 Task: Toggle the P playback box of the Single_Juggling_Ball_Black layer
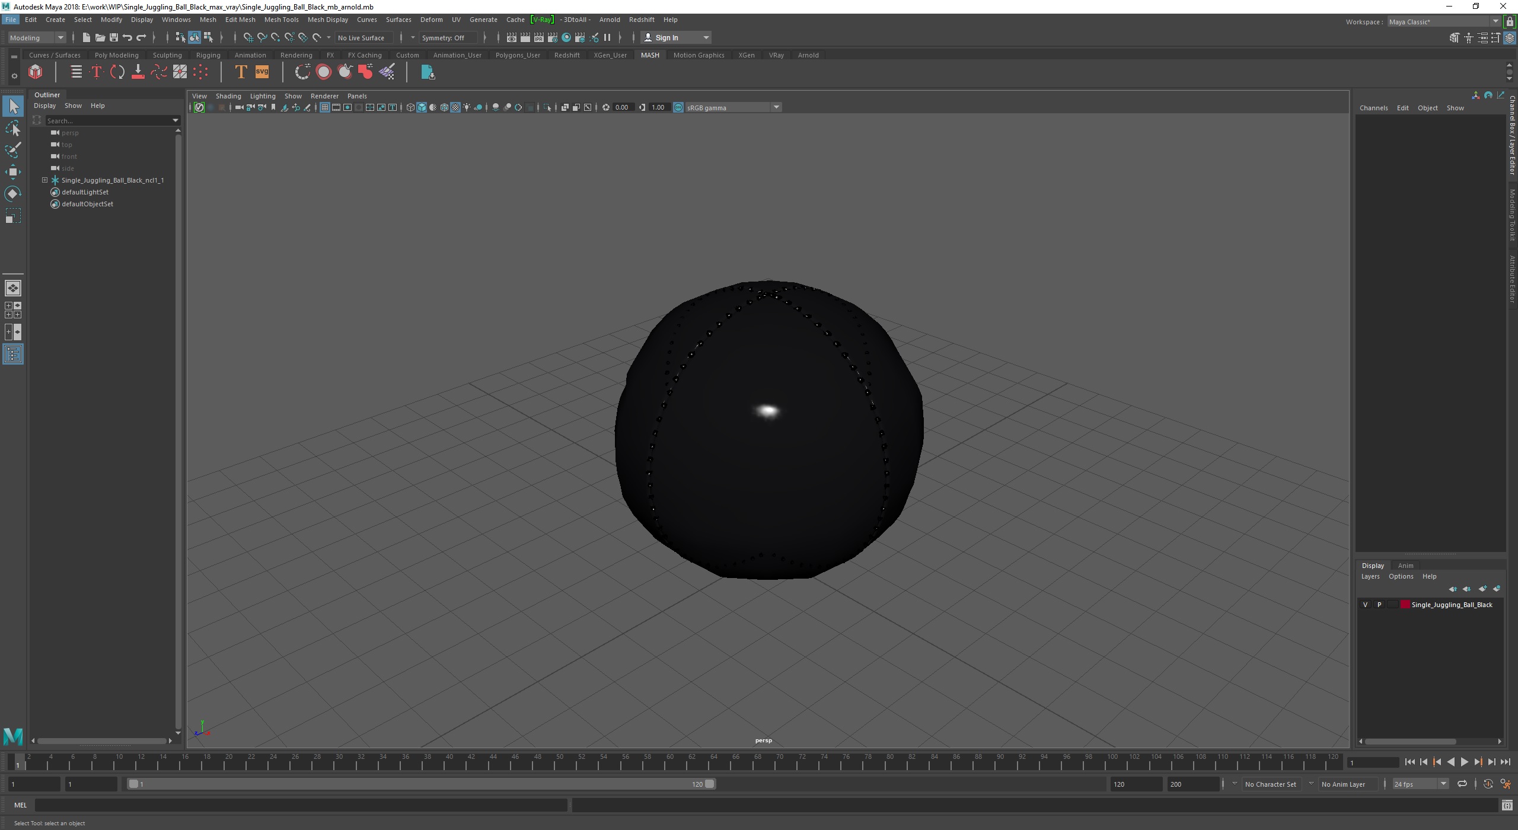1379,605
